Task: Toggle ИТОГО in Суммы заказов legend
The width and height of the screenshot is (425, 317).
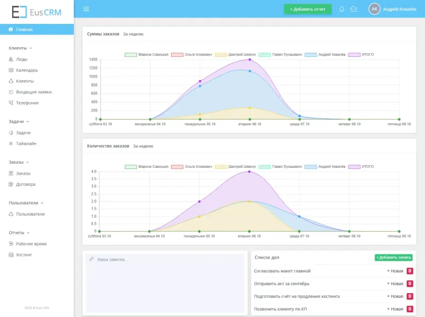Action: tap(361, 55)
